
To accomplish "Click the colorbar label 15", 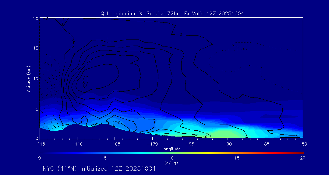I will click(237, 158).
